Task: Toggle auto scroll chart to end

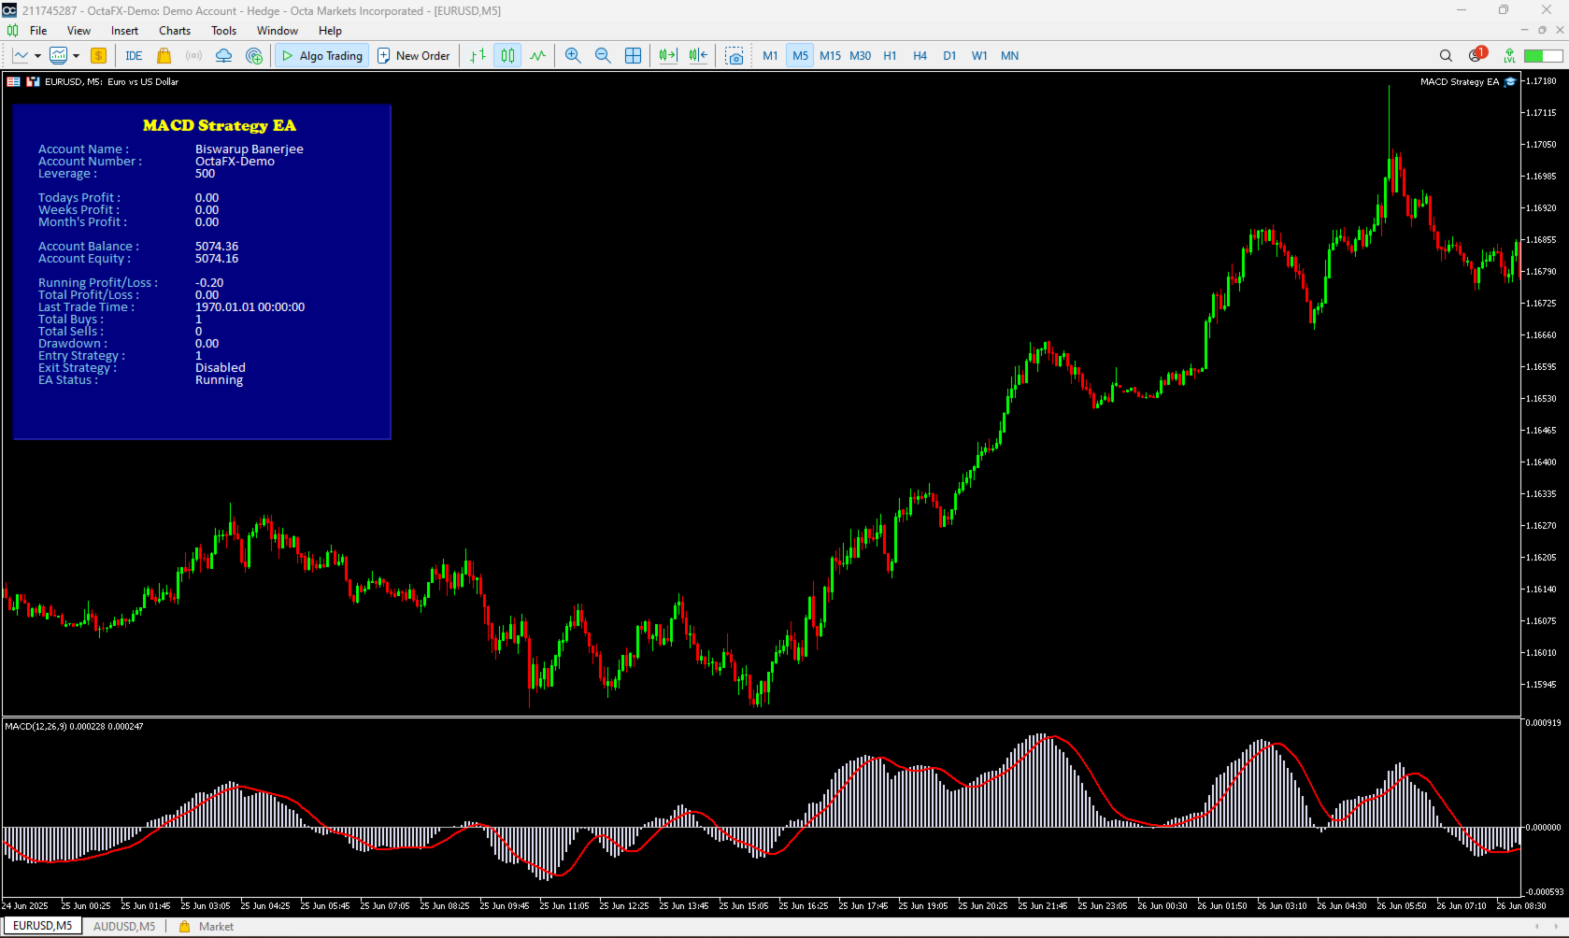Action: pyautogui.click(x=668, y=56)
